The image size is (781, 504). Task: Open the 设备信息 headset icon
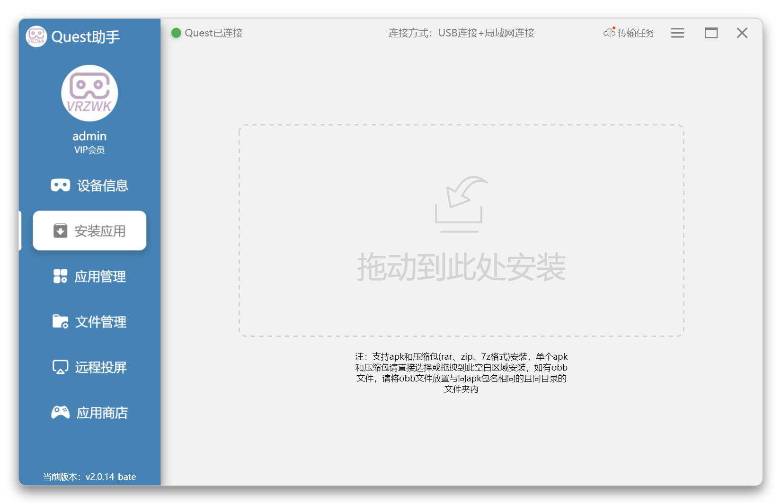pyautogui.click(x=61, y=185)
